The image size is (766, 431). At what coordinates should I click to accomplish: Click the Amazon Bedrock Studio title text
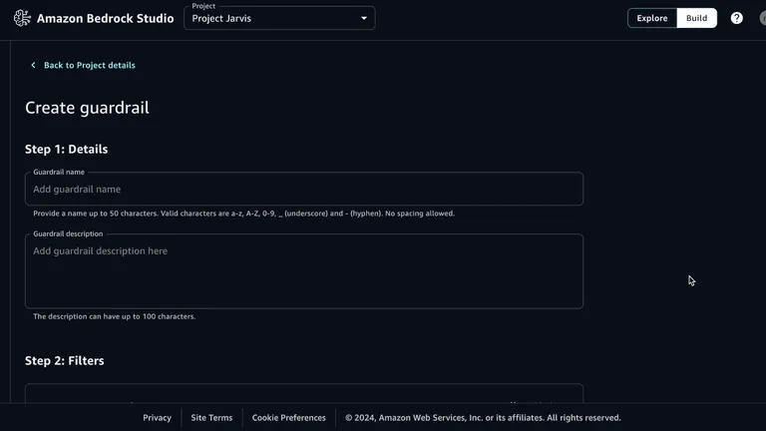pos(105,18)
